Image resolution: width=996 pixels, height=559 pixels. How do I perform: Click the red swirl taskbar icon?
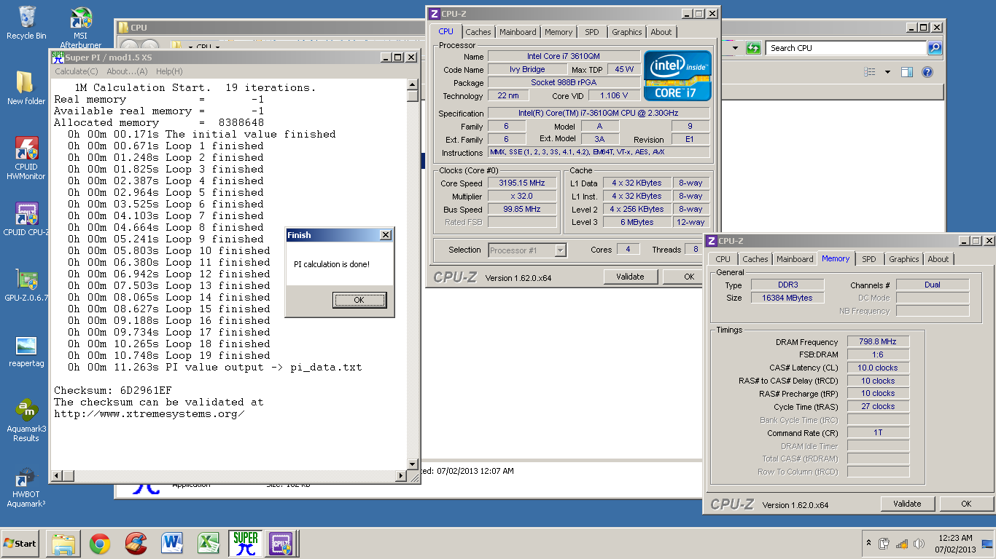point(136,544)
